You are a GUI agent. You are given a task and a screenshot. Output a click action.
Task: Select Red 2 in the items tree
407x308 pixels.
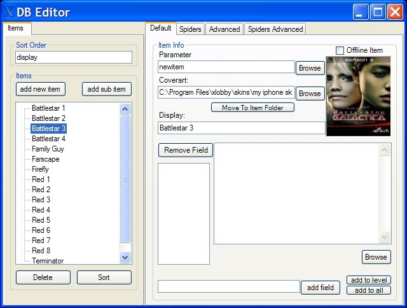(x=41, y=190)
